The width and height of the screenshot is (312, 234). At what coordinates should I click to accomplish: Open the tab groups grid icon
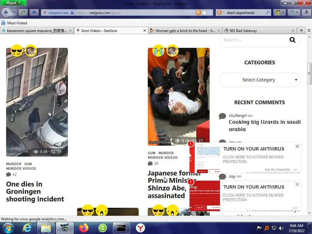pyautogui.click(x=309, y=30)
